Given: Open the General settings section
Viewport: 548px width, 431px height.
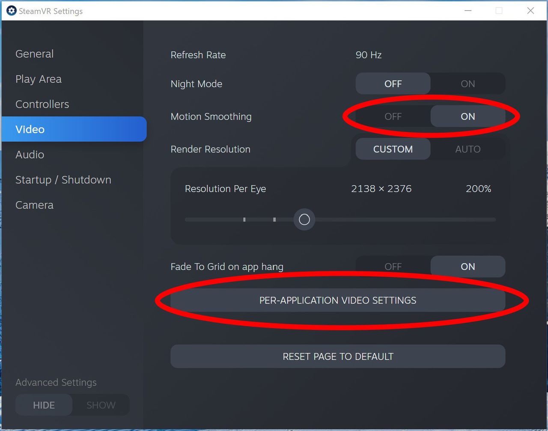Looking at the screenshot, I should click(35, 54).
